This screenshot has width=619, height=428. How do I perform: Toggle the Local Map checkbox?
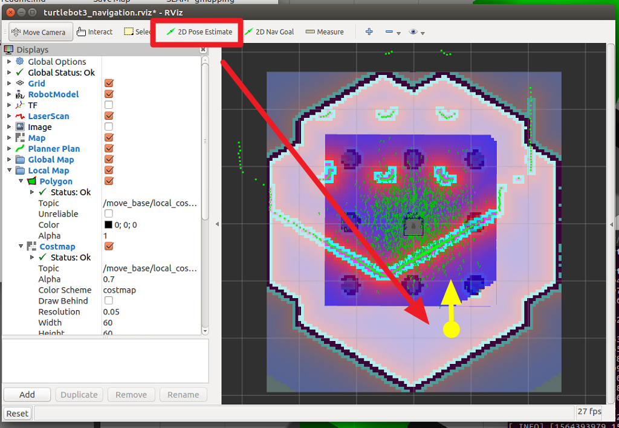point(109,170)
